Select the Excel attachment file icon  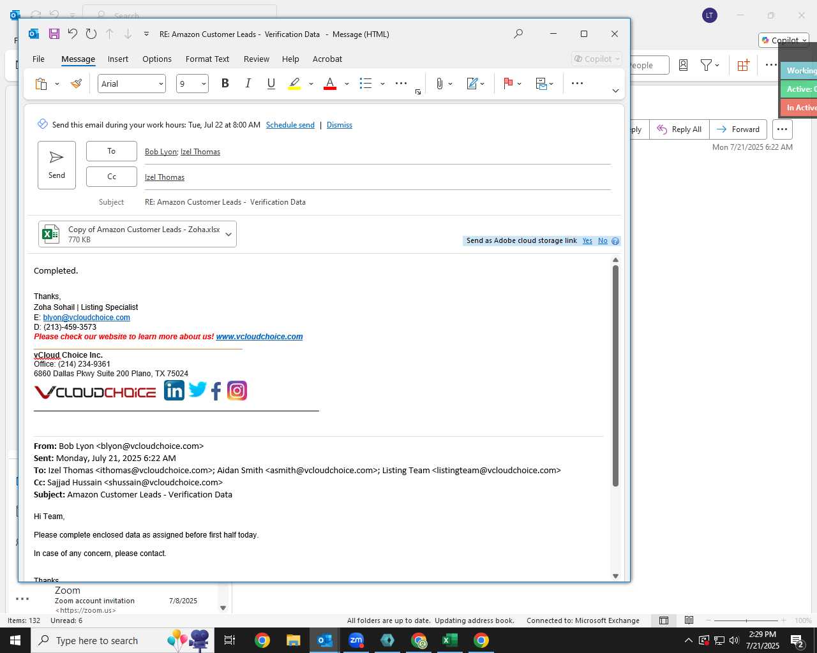point(50,234)
